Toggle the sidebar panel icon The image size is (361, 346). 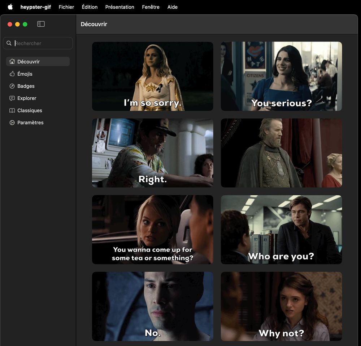click(x=41, y=24)
